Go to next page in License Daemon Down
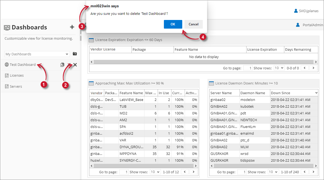This screenshot has height=180, width=324. pyautogui.click(x=313, y=172)
